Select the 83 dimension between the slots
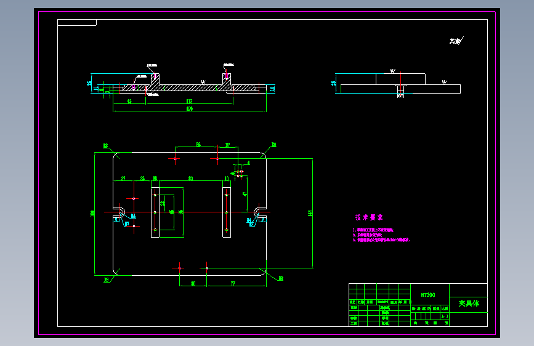The height and width of the screenshot is (346, 534). point(191,178)
